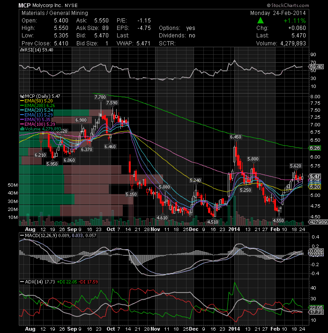Screen dimensions: 328x333
Task: Click the volume bars icon in the legend
Action: (22, 129)
